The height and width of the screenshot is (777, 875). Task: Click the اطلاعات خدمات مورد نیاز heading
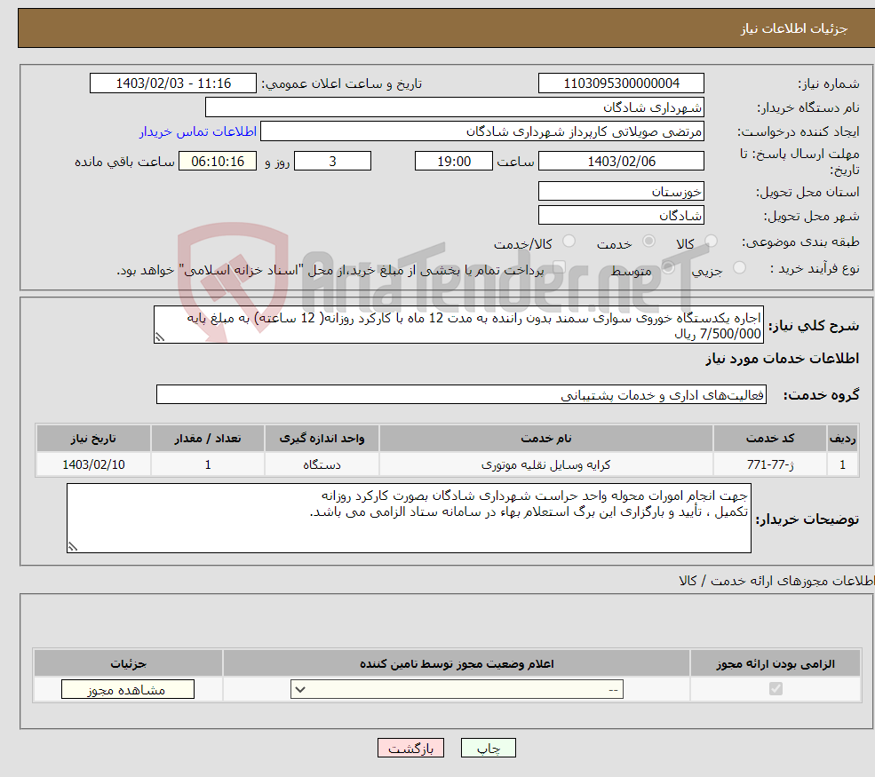pos(782,359)
